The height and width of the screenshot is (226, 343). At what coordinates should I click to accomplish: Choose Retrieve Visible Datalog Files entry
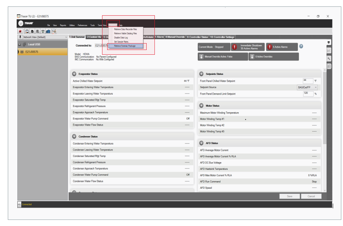click(126, 33)
